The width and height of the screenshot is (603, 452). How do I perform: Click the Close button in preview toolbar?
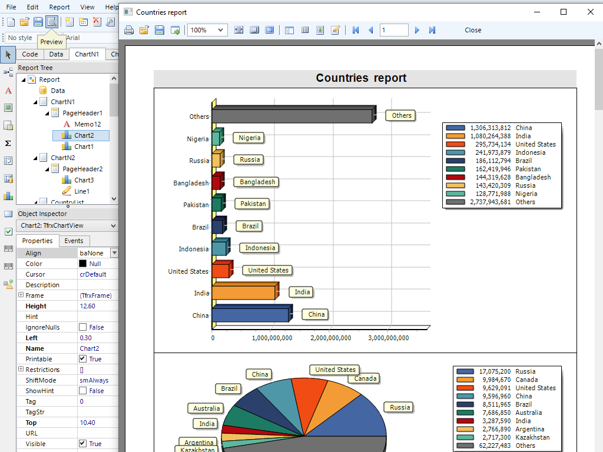pyautogui.click(x=473, y=30)
